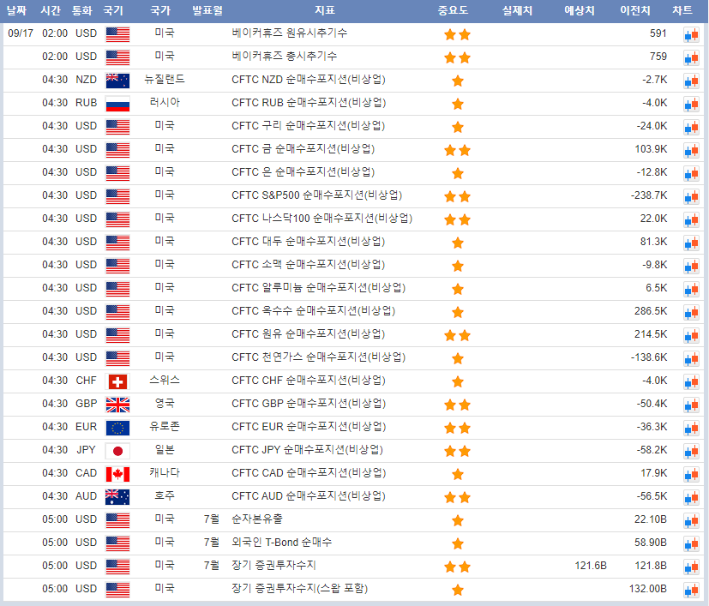This screenshot has width=709, height=606.
Task: Click the United Kingdom flag icon
Action: coord(117,405)
